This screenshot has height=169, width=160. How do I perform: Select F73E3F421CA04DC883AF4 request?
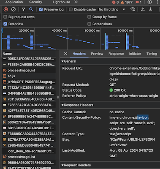29,105
